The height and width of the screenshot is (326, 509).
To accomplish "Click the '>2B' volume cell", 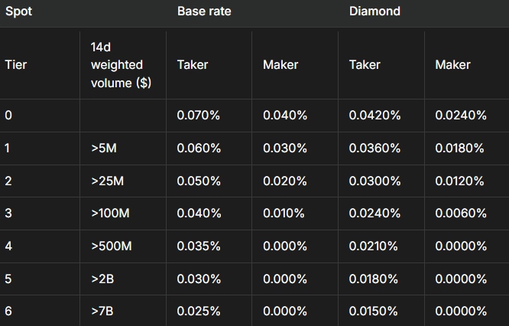I will [102, 279].
